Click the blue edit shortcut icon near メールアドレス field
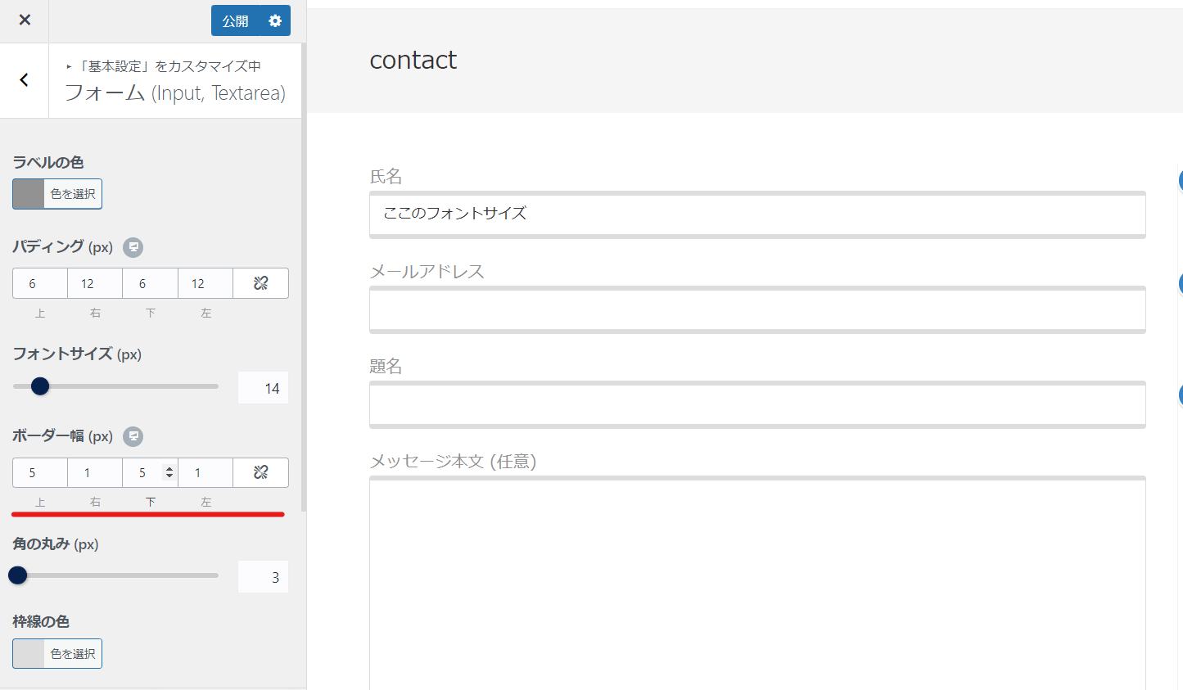This screenshot has height=690, width=1183. pyautogui.click(x=1180, y=283)
